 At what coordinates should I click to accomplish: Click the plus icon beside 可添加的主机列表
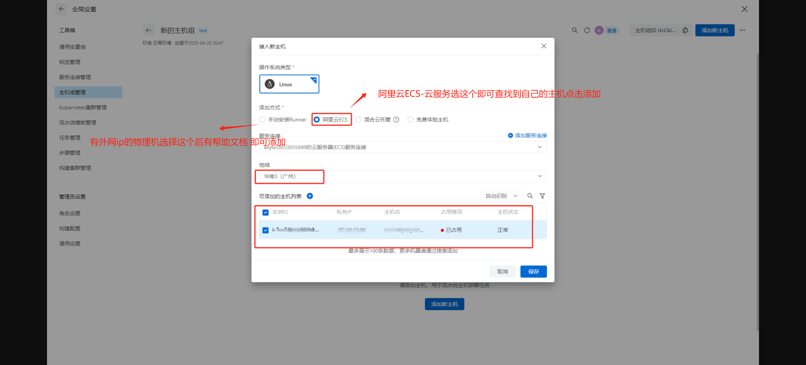tap(310, 196)
